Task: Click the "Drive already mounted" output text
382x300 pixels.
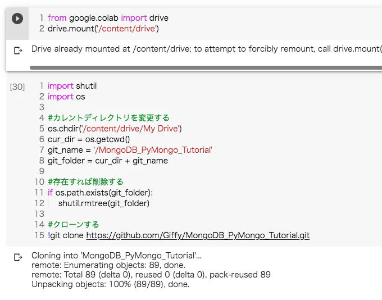Action: coord(207,49)
